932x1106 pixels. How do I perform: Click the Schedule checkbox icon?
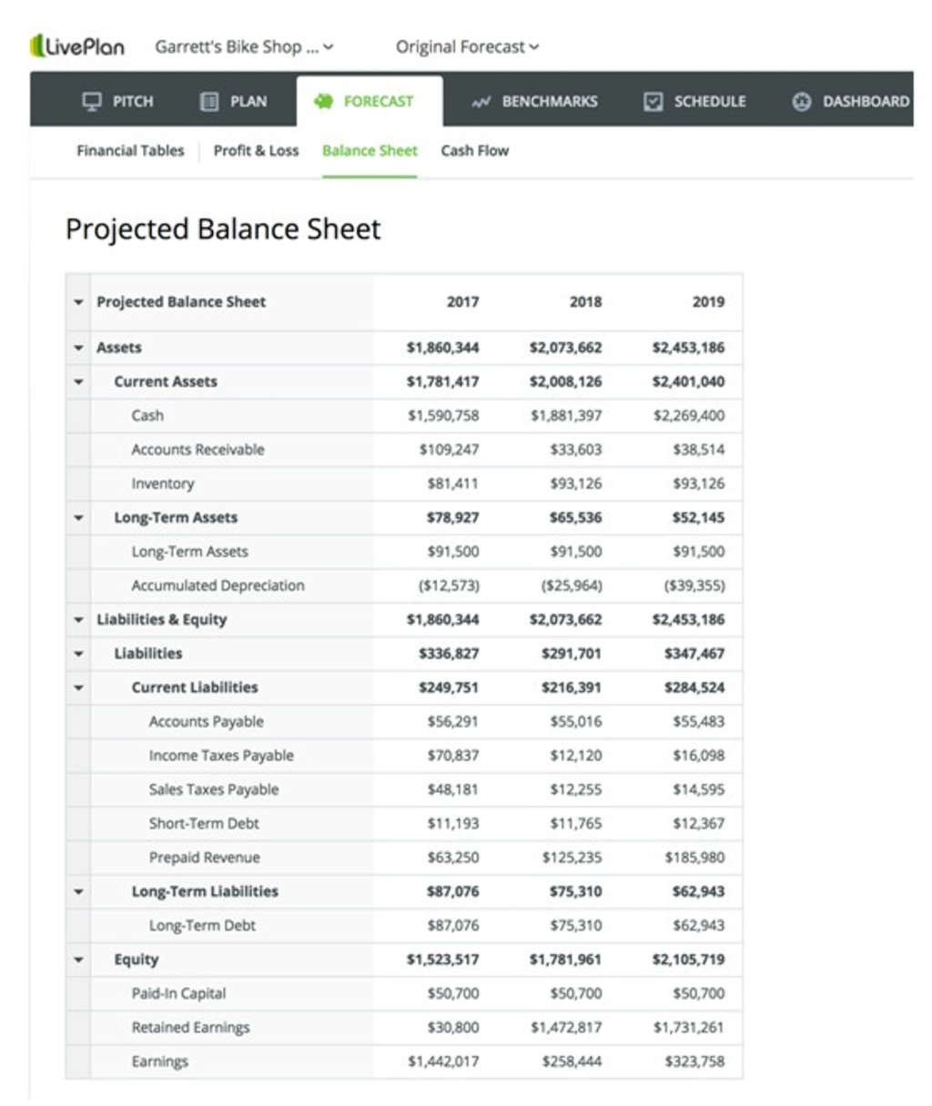coord(653,101)
